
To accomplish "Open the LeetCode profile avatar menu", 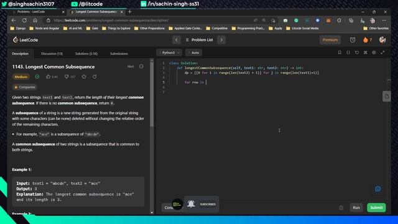I will point(382,40).
